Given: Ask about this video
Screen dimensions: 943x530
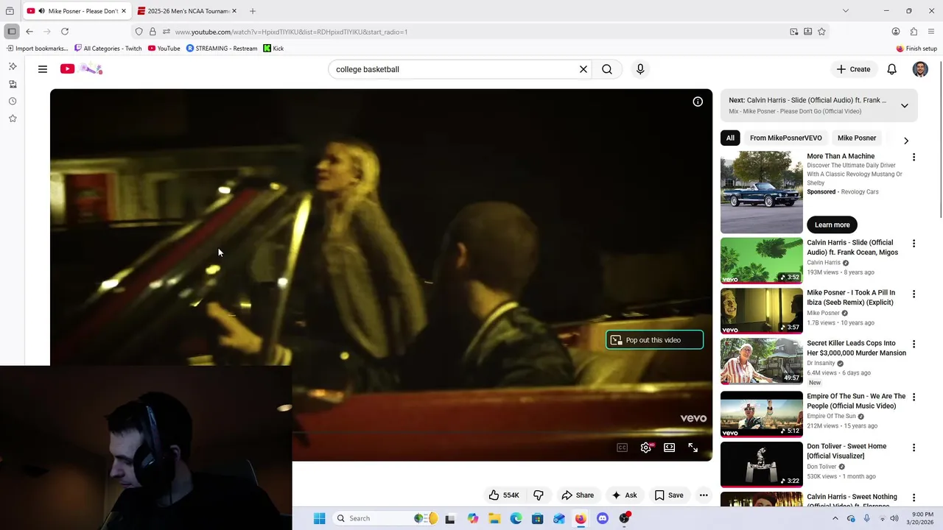Looking at the screenshot, I should tap(623, 495).
